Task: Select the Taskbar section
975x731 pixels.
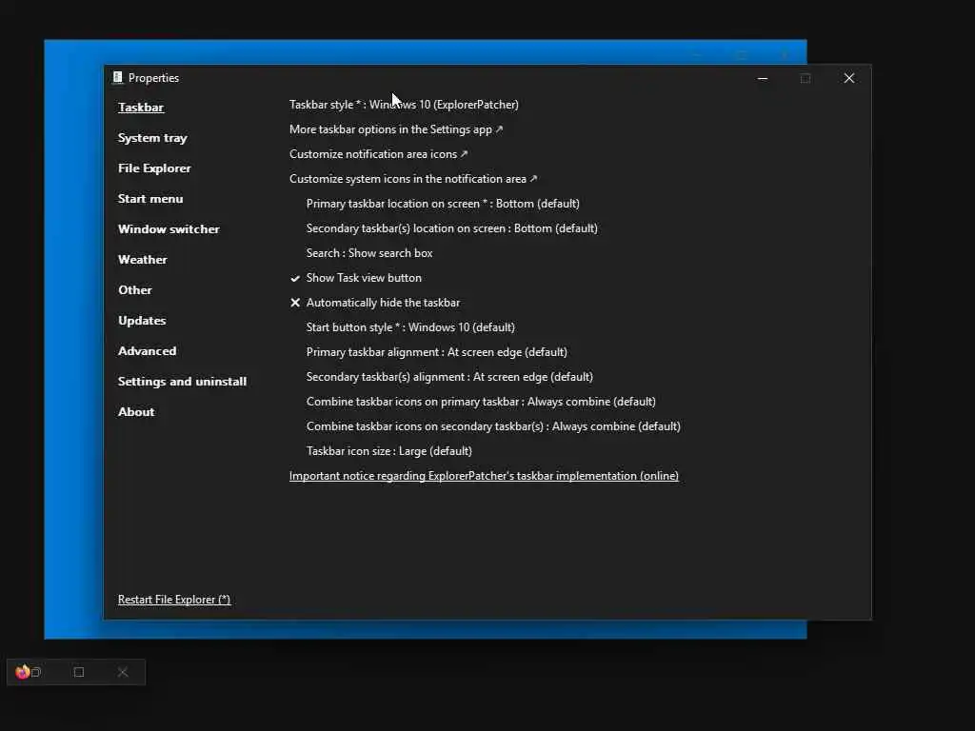Action: [x=141, y=107]
